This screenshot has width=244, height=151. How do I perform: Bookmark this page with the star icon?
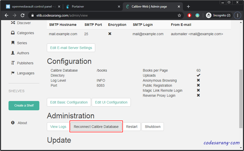click(179, 15)
